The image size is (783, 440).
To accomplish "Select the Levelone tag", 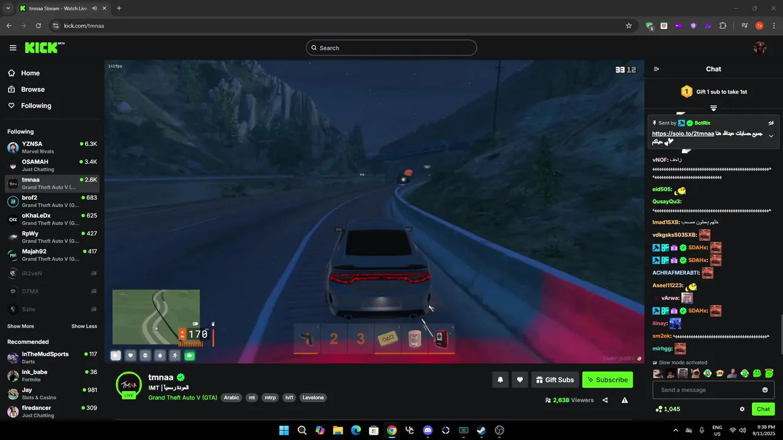I will (x=313, y=397).
